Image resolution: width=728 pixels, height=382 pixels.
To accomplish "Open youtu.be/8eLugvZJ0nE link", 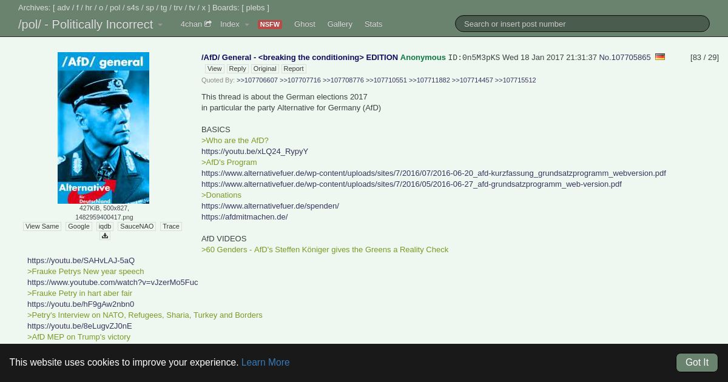I will point(79,326).
